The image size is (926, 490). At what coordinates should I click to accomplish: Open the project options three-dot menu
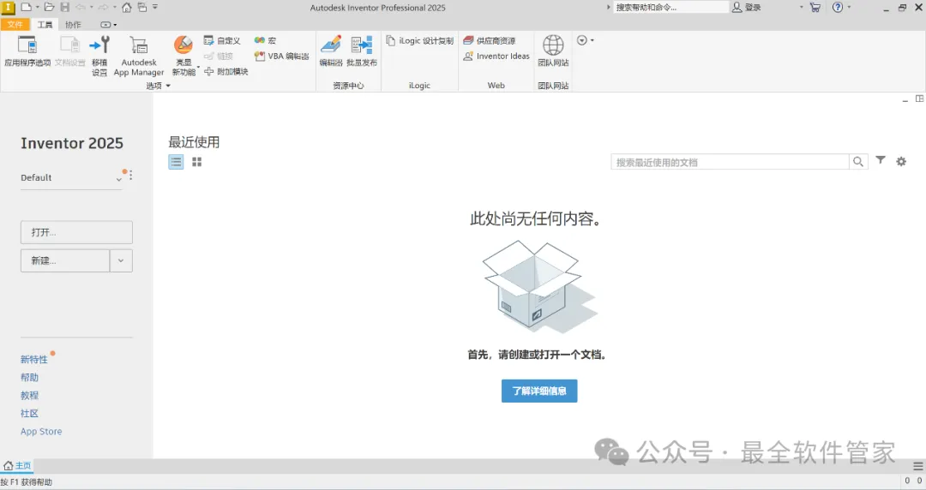tap(130, 176)
